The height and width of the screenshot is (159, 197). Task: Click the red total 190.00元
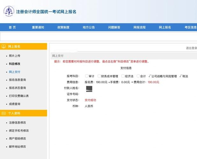pyautogui.click(x=153, y=82)
